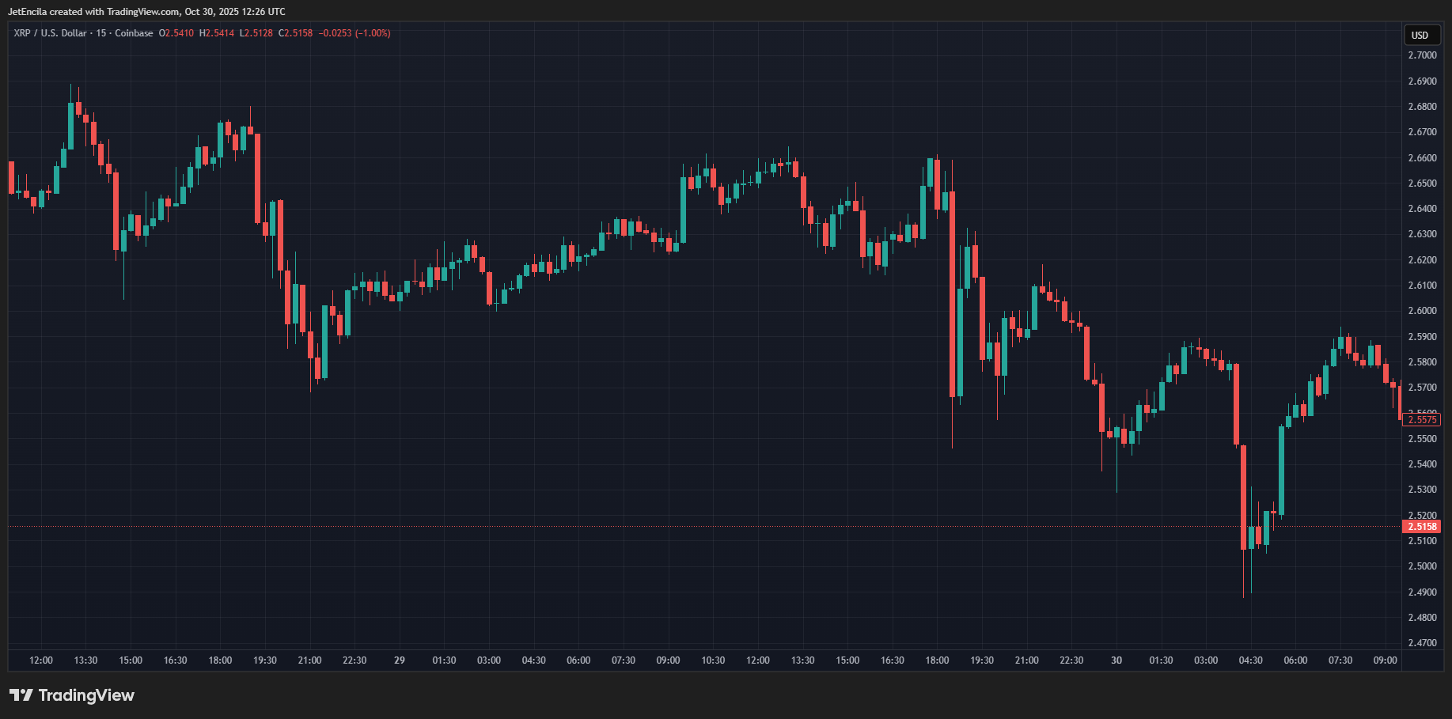Click the 2.4700 label on price axis
The width and height of the screenshot is (1452, 719).
coord(1422,643)
